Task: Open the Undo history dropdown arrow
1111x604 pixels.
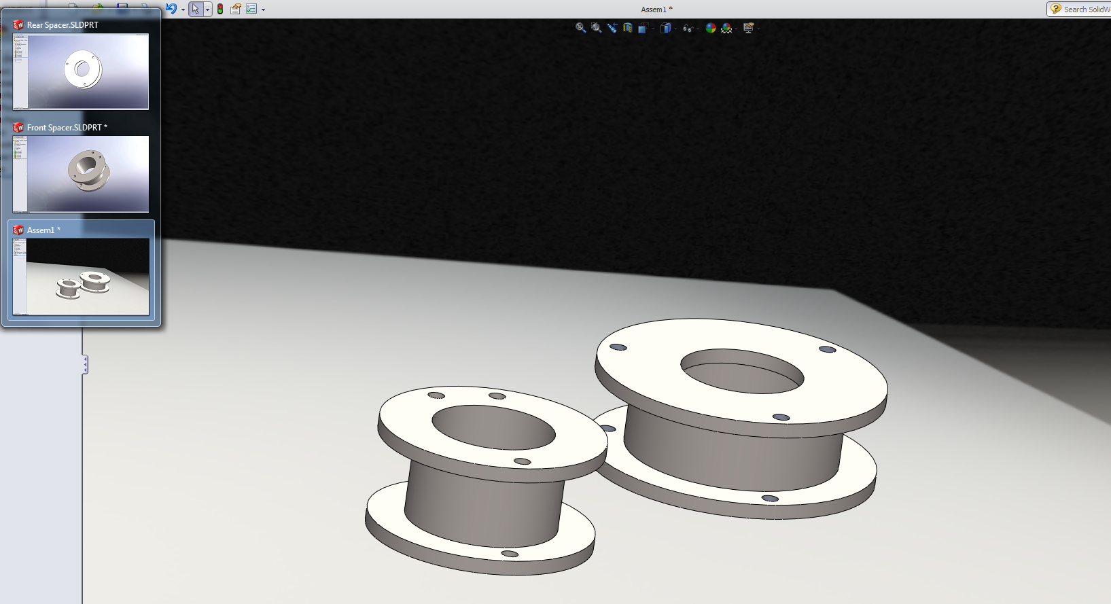Action: (183, 10)
